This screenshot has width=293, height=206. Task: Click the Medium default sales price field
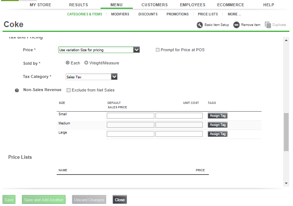tap(131, 125)
